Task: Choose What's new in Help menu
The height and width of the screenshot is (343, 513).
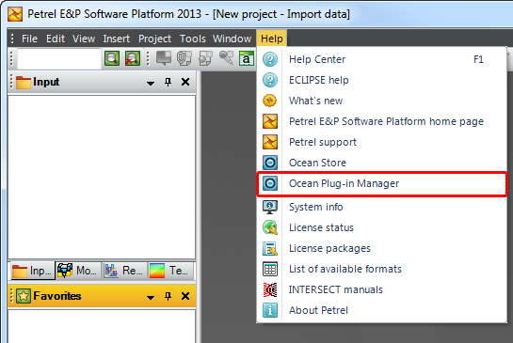Action: [382, 101]
